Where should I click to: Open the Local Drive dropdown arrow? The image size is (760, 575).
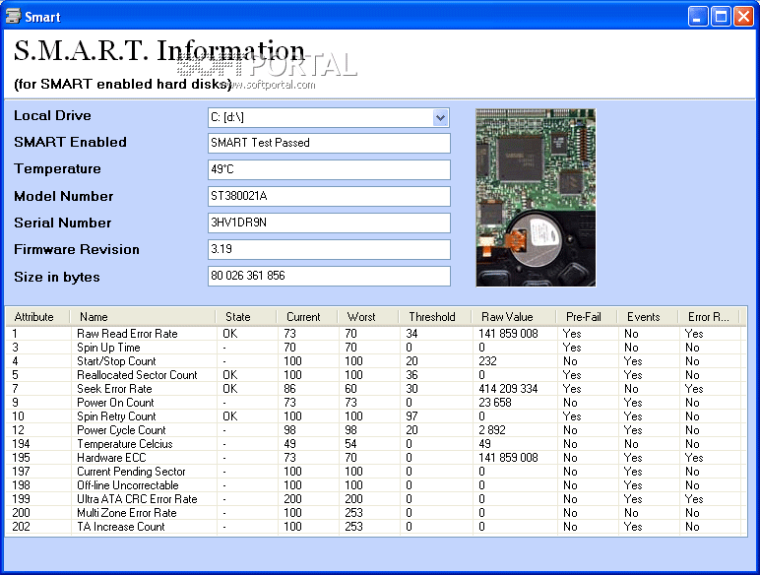pyautogui.click(x=440, y=118)
